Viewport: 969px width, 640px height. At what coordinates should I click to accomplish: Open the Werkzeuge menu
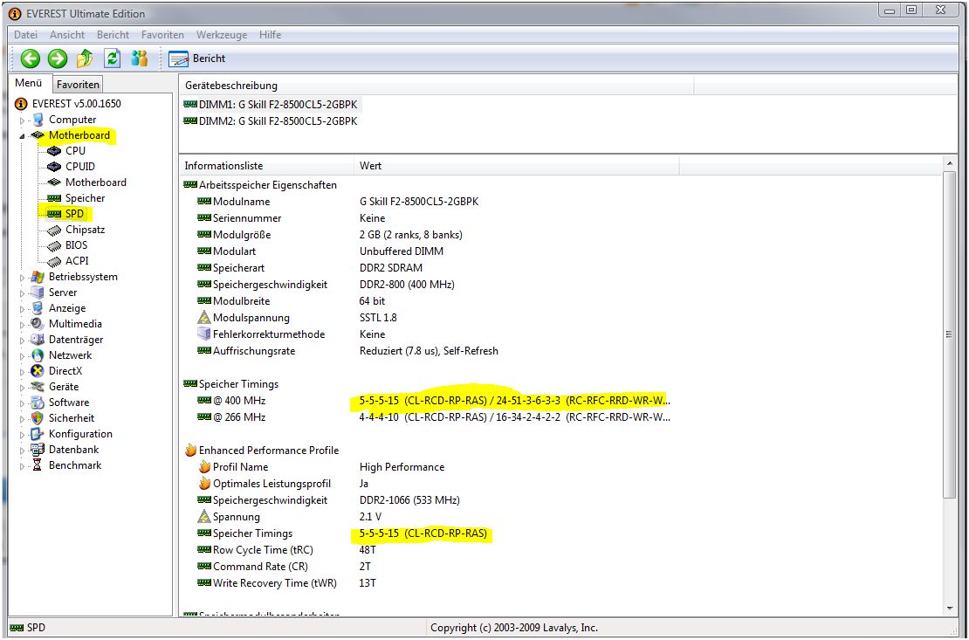(x=222, y=35)
